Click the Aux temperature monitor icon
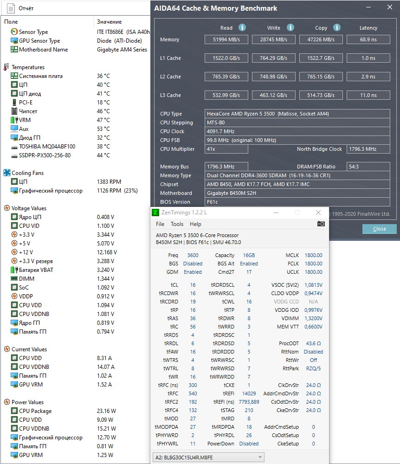 coord(14,129)
